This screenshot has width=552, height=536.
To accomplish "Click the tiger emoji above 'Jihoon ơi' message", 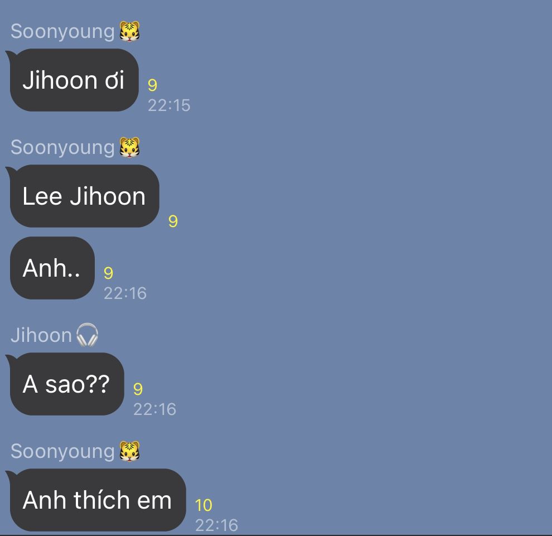I will tap(129, 31).
